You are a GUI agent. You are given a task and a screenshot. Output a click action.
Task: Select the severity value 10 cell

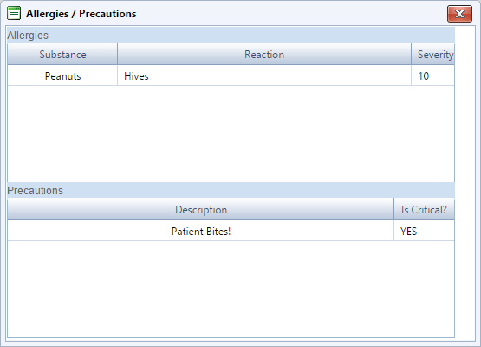(433, 75)
